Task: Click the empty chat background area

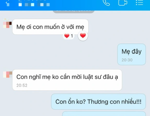Action: pos(57,54)
